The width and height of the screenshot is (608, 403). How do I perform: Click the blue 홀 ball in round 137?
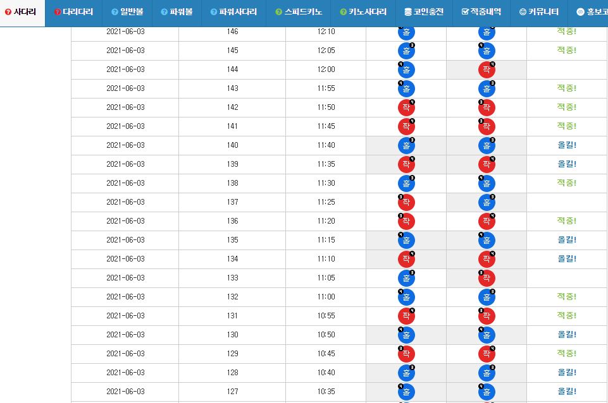[487, 203]
